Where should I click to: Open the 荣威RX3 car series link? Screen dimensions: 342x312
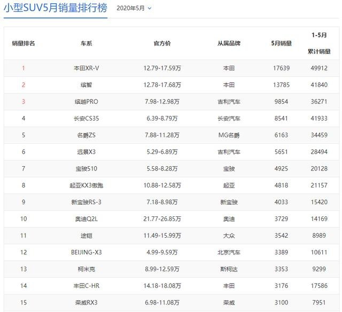point(87,302)
